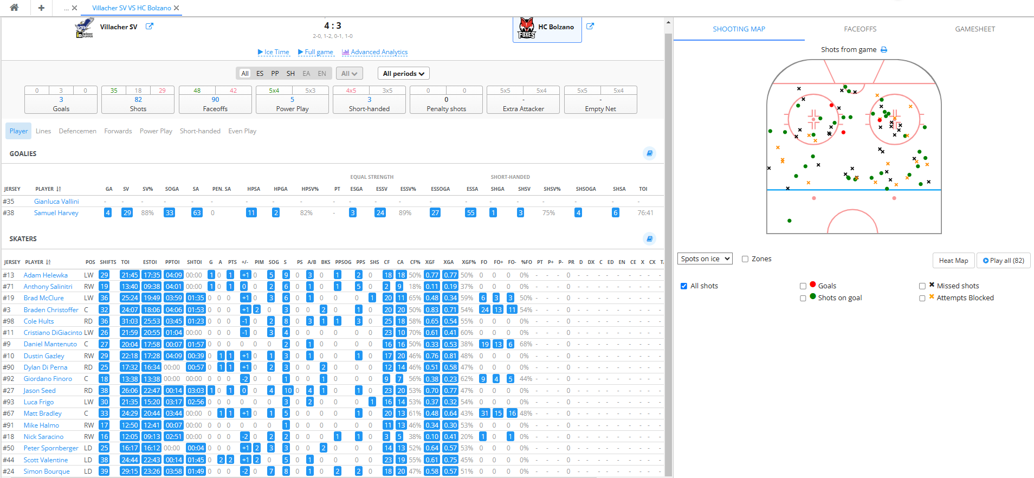The image size is (1034, 478).
Task: Enable the Zones checkbox
Action: [x=745, y=259]
